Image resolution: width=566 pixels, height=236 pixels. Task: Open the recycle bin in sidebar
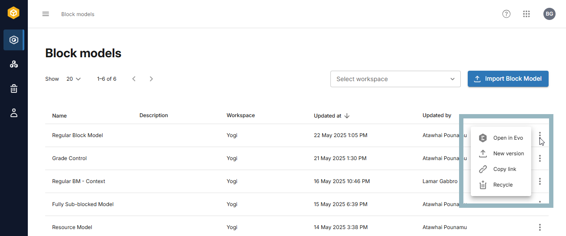[x=14, y=89]
